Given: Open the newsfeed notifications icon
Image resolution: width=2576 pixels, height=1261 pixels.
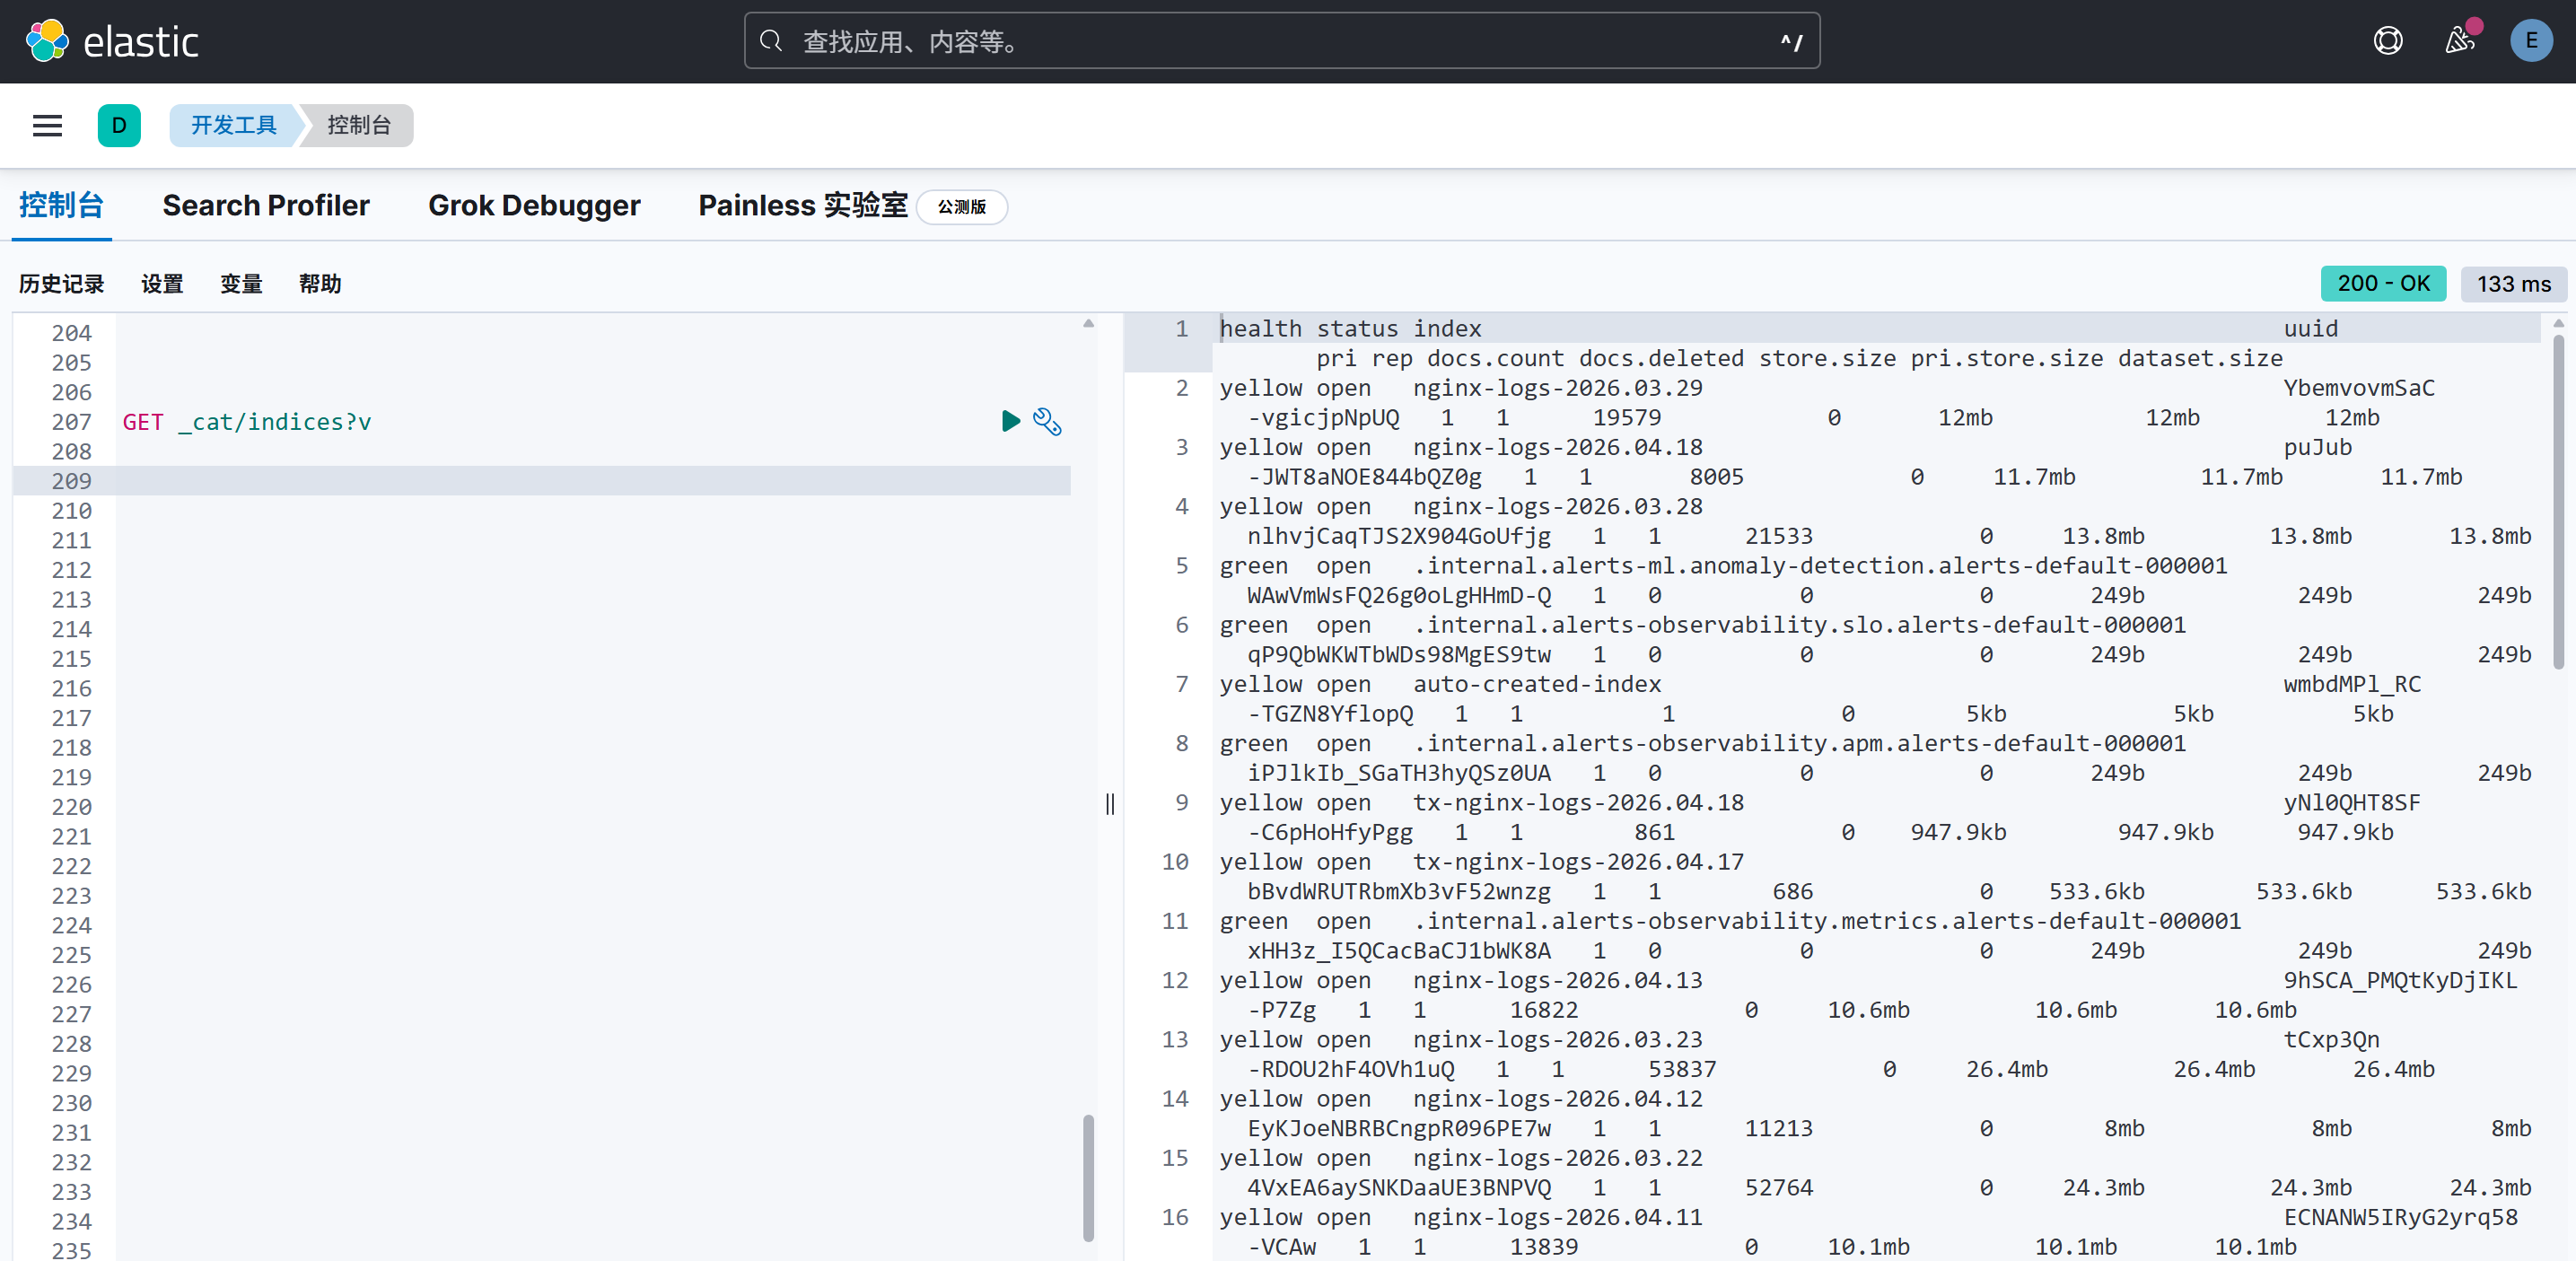Looking at the screenshot, I should pos(2458,41).
